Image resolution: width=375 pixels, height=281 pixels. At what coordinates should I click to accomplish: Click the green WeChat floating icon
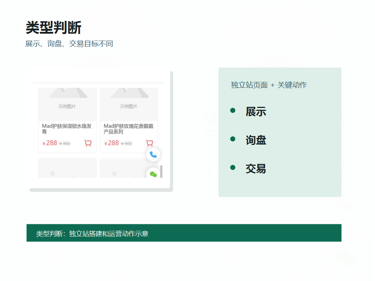tap(153, 173)
